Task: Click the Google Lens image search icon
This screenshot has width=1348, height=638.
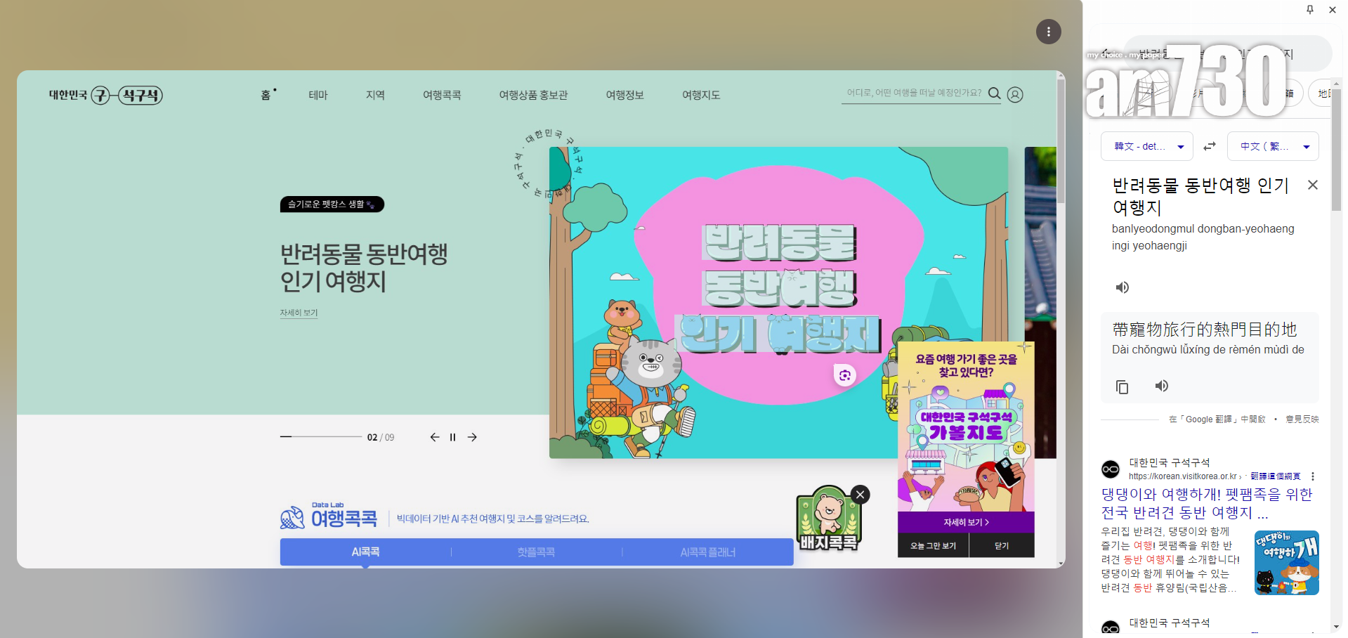Action: coord(844,375)
